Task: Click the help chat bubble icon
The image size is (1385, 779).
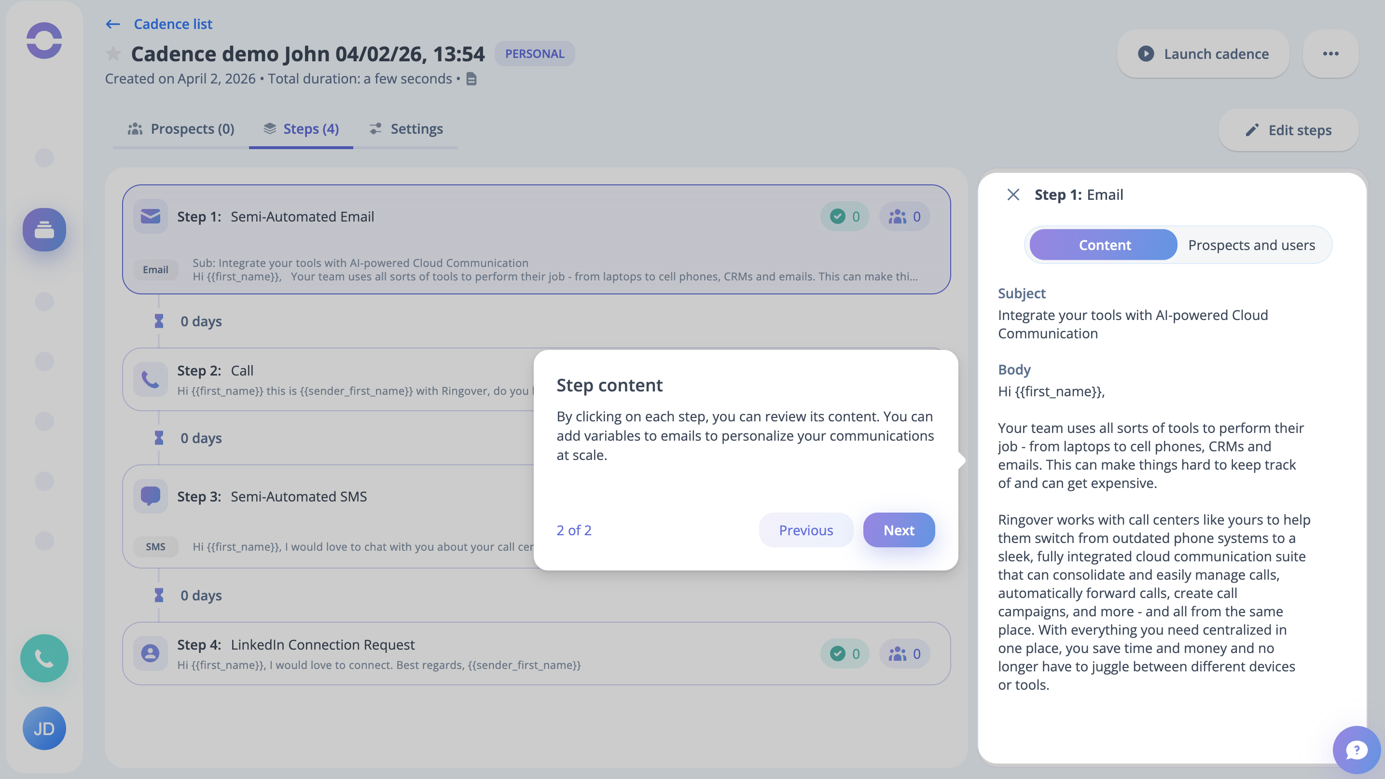Action: (x=1356, y=750)
